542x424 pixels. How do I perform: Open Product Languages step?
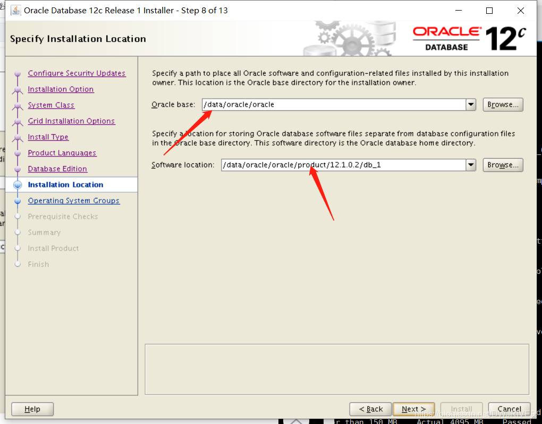62,153
